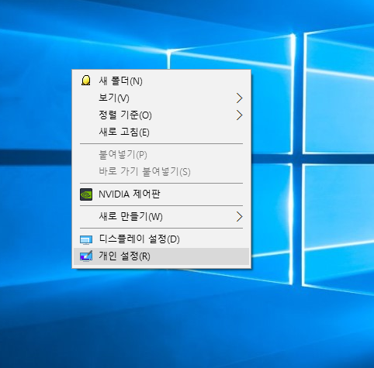Click the greyed-out 바로 가기 붙여넣기(S) entry

click(161, 171)
